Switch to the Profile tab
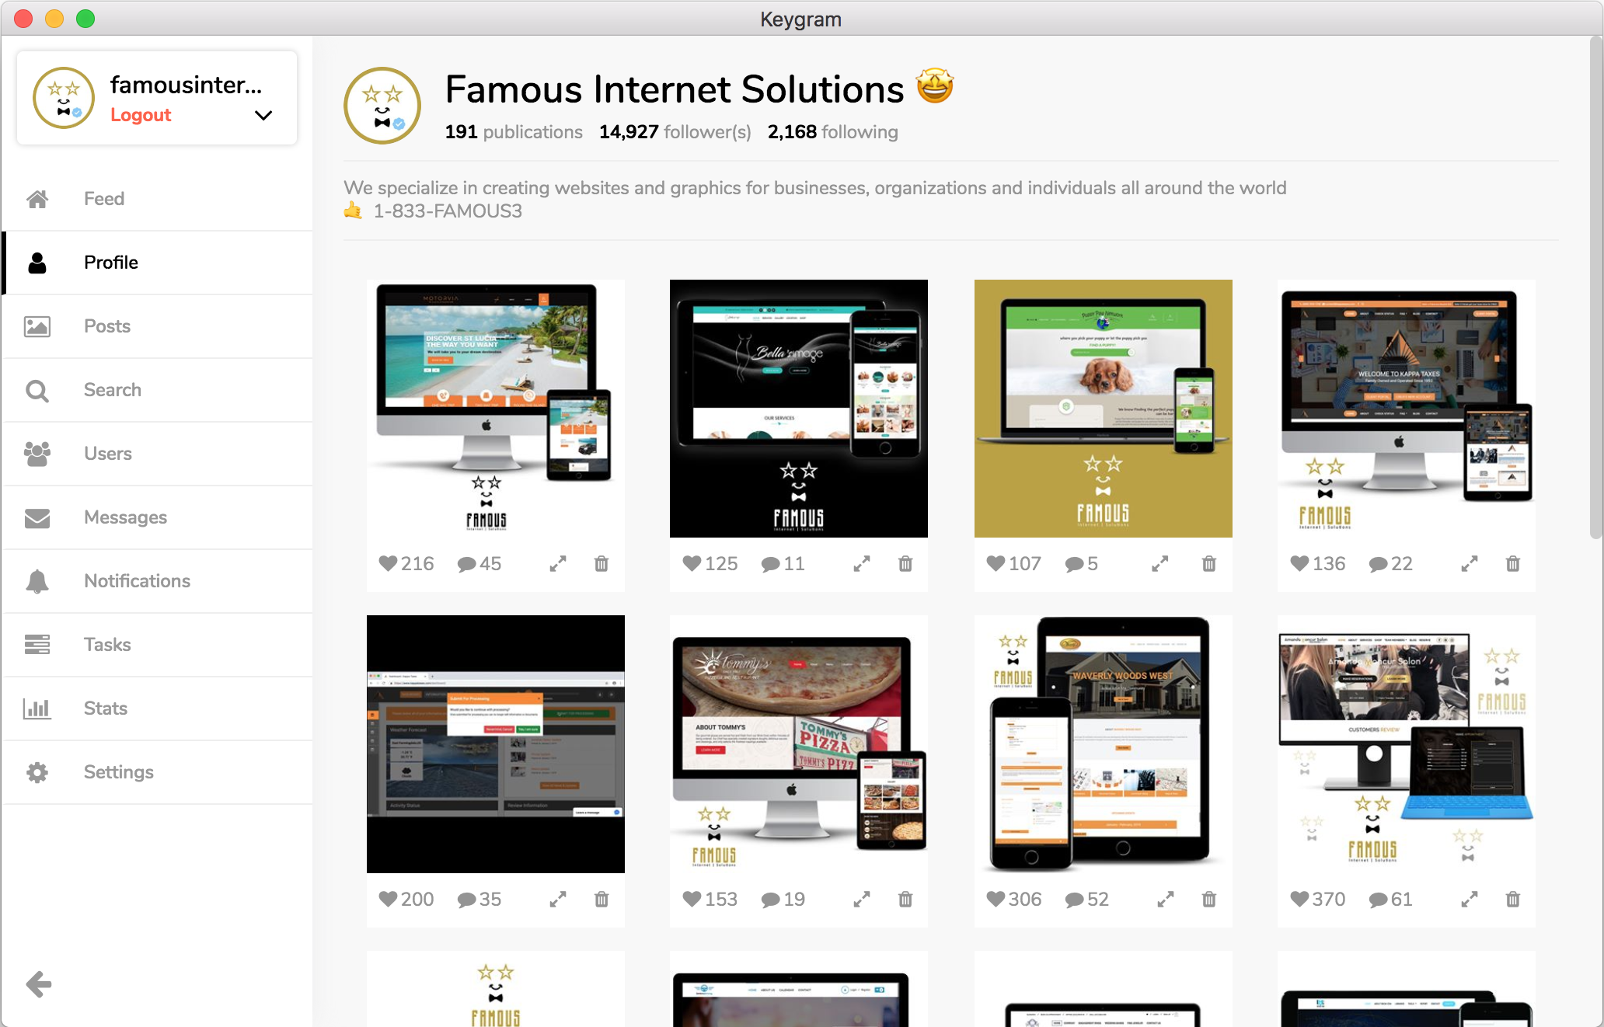1604x1027 pixels. [110, 263]
